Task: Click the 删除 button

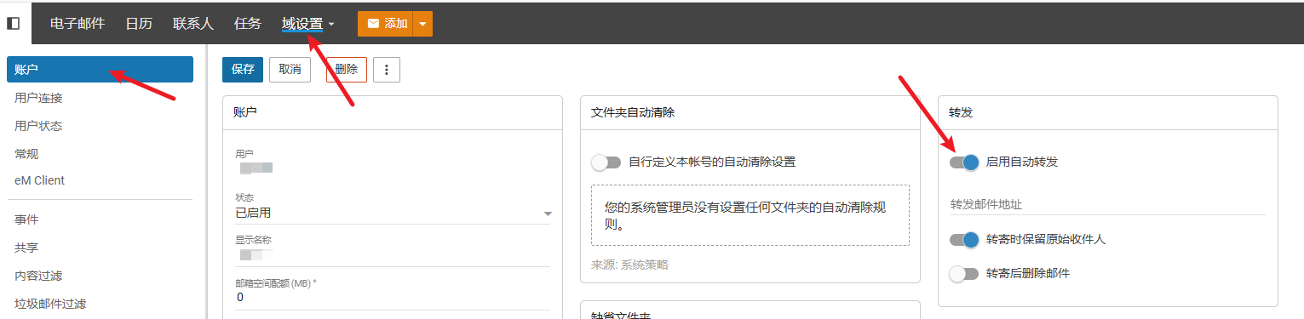Action: (347, 70)
